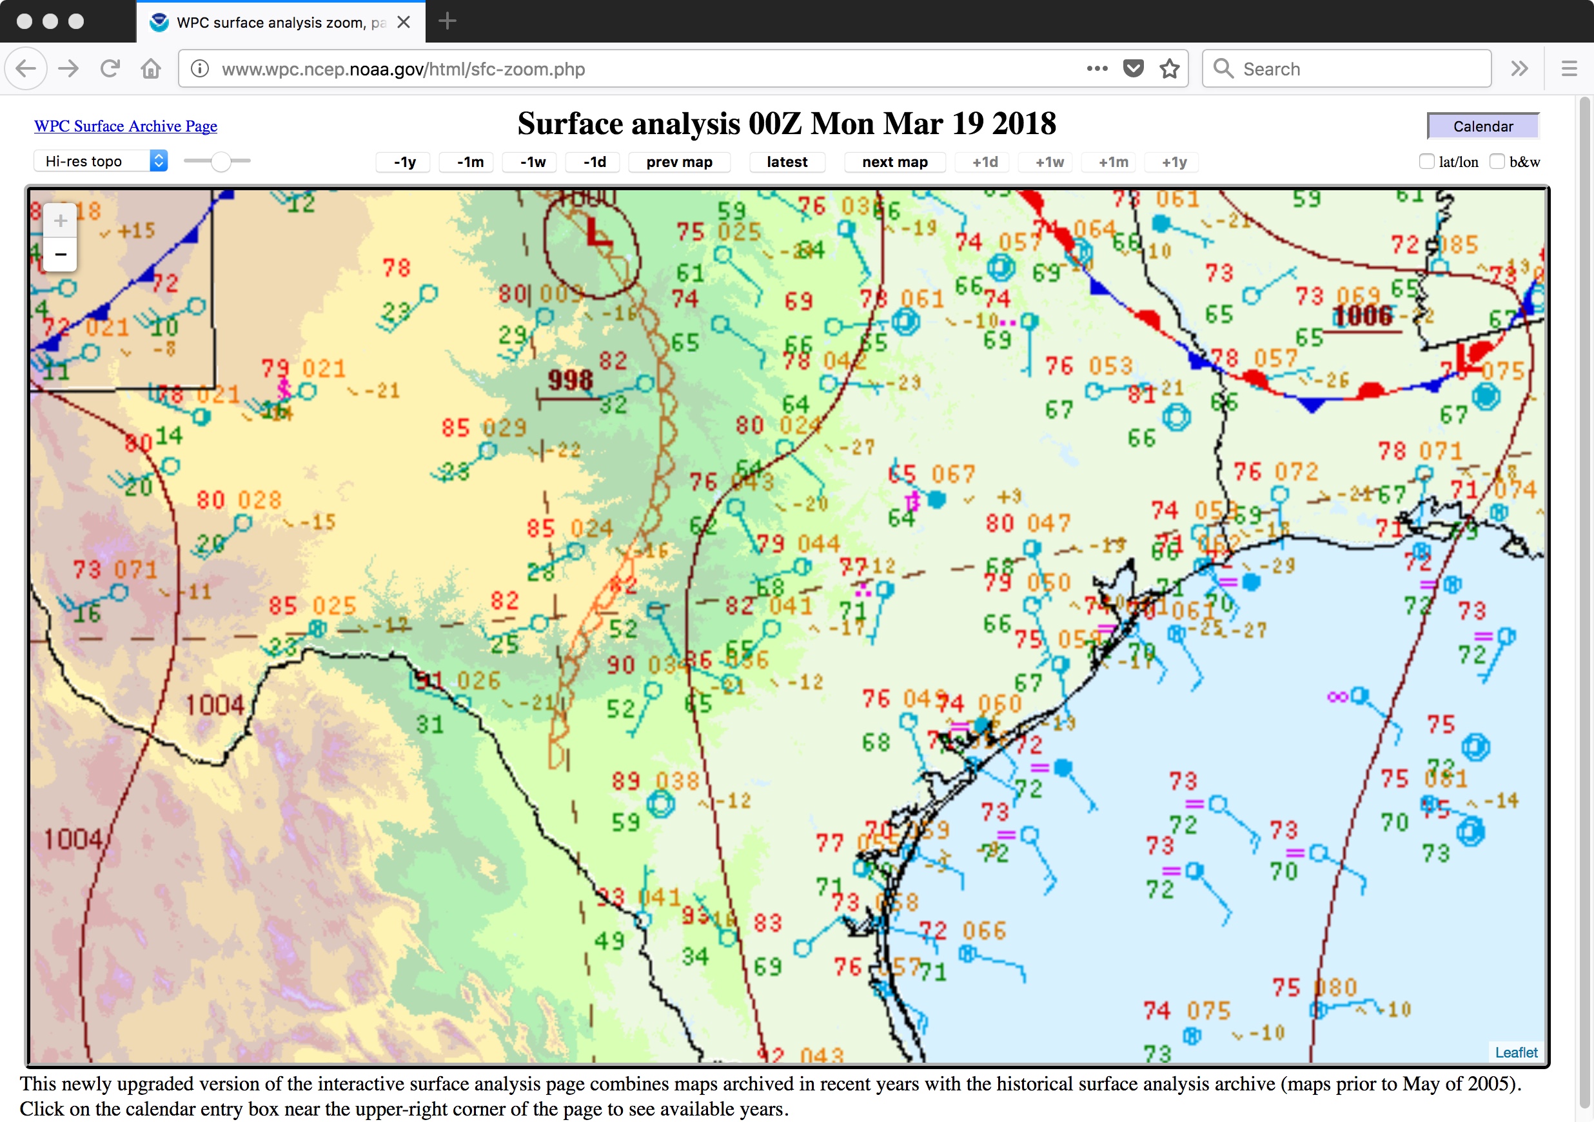This screenshot has height=1122, width=1594.
Task: Open the page actions ellipsis menu
Action: pos(1097,69)
